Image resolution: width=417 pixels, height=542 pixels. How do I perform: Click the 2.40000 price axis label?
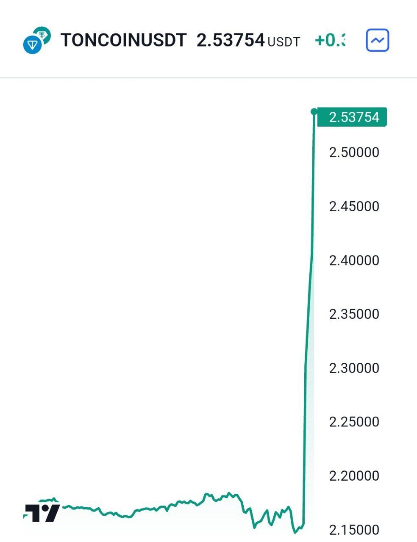click(x=354, y=260)
